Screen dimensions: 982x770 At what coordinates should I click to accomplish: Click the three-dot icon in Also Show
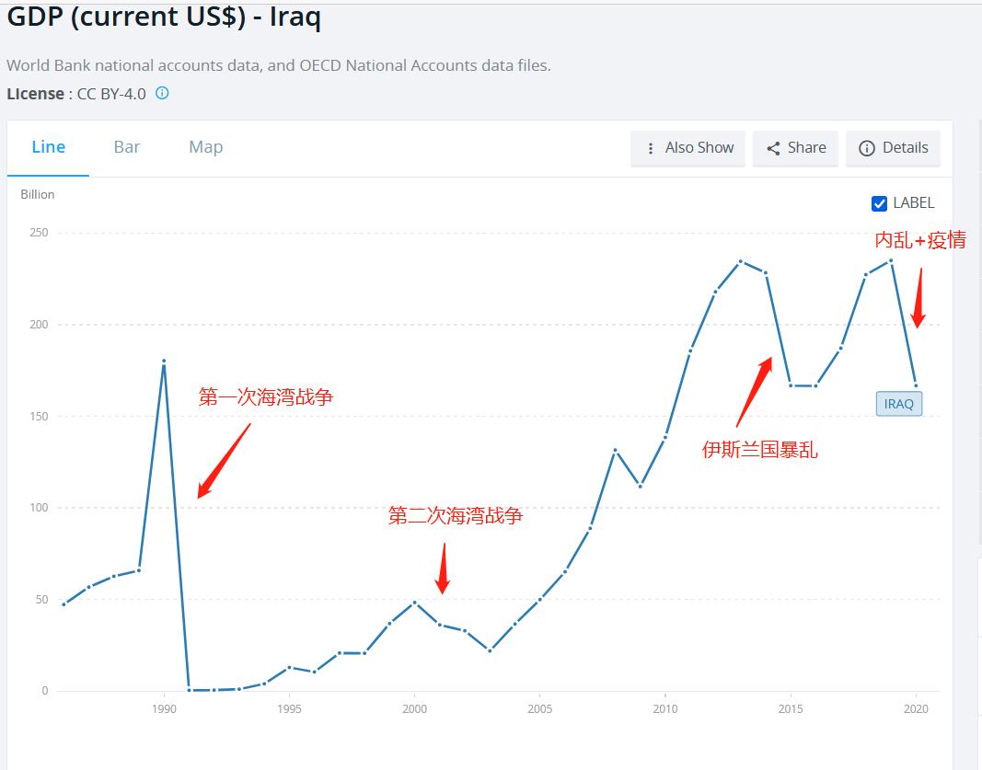(x=651, y=148)
